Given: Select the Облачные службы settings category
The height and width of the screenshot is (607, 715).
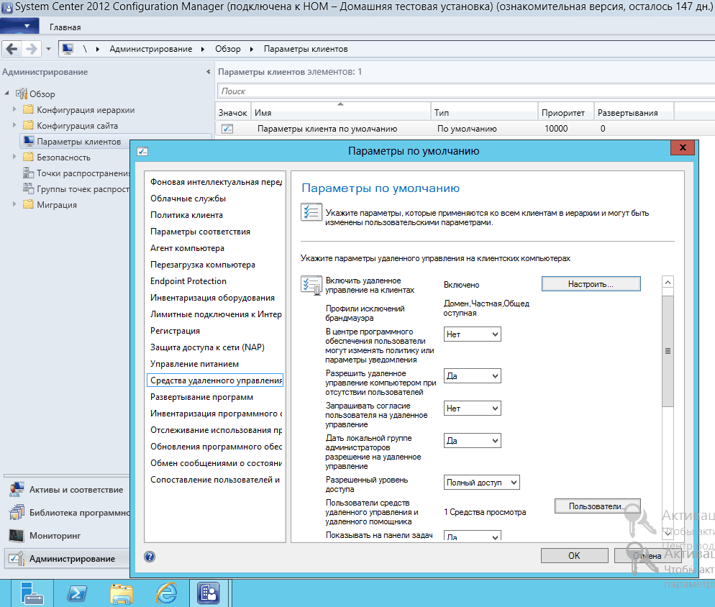Looking at the screenshot, I should tap(215, 198).
